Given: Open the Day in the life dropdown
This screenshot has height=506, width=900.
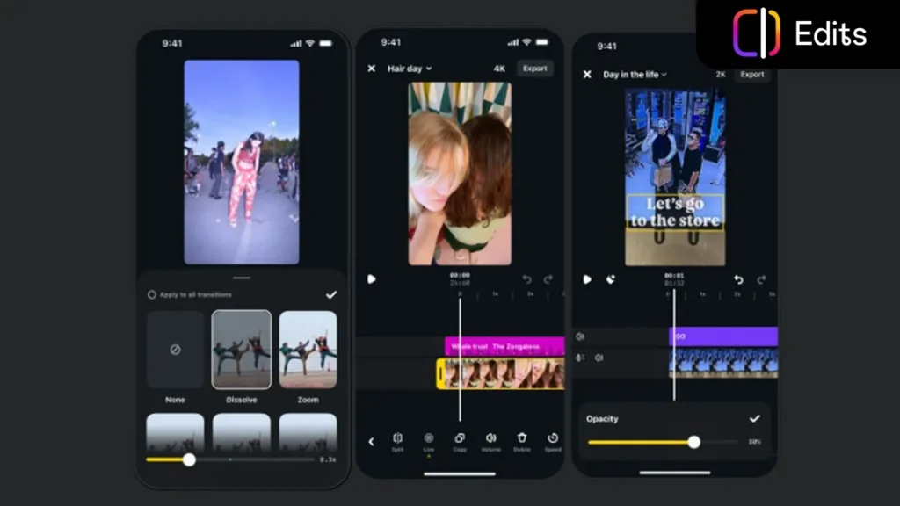Looking at the screenshot, I should pos(635,75).
